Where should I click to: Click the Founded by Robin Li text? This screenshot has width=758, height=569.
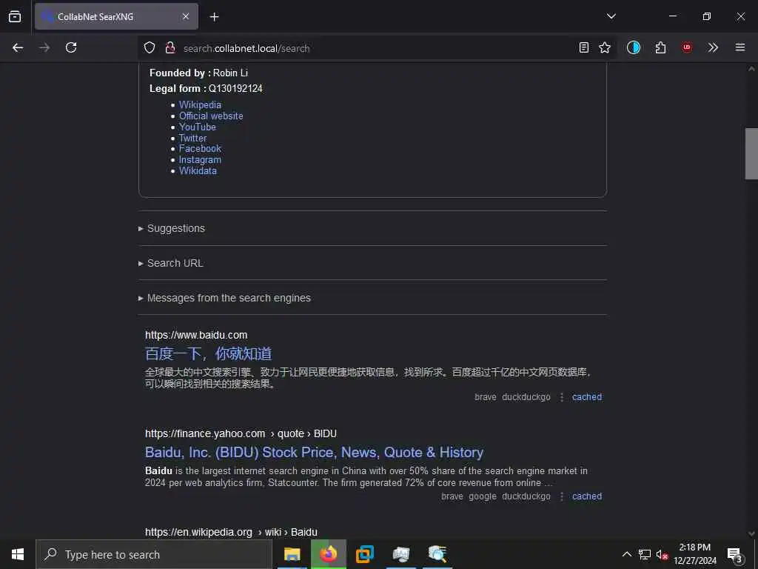click(198, 73)
